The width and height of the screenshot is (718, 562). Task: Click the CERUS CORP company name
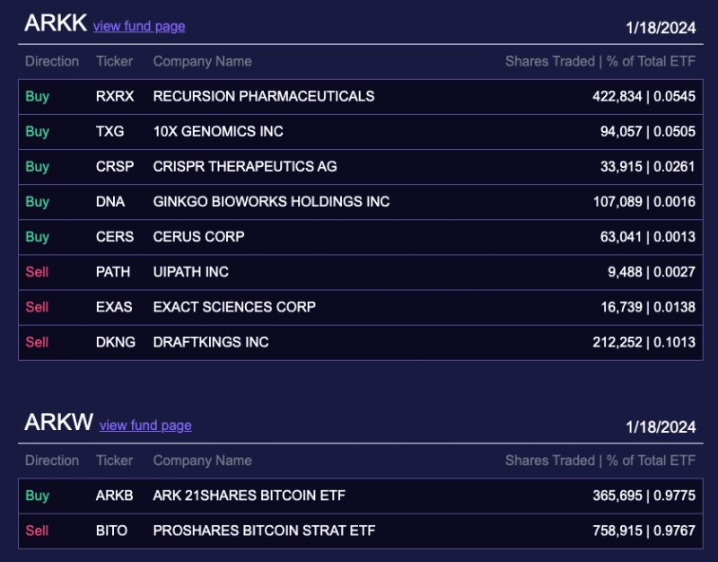click(198, 236)
